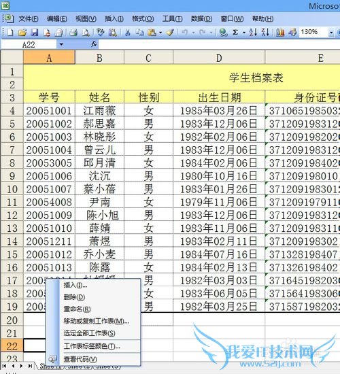Activate the Format Painter brush
Viewport: 340px width, 374px height.
click(170, 32)
